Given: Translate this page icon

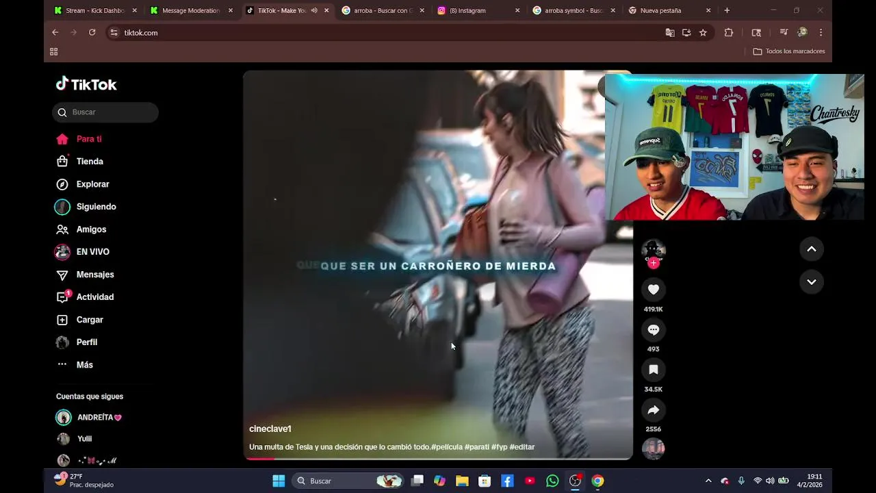Looking at the screenshot, I should [x=670, y=32].
